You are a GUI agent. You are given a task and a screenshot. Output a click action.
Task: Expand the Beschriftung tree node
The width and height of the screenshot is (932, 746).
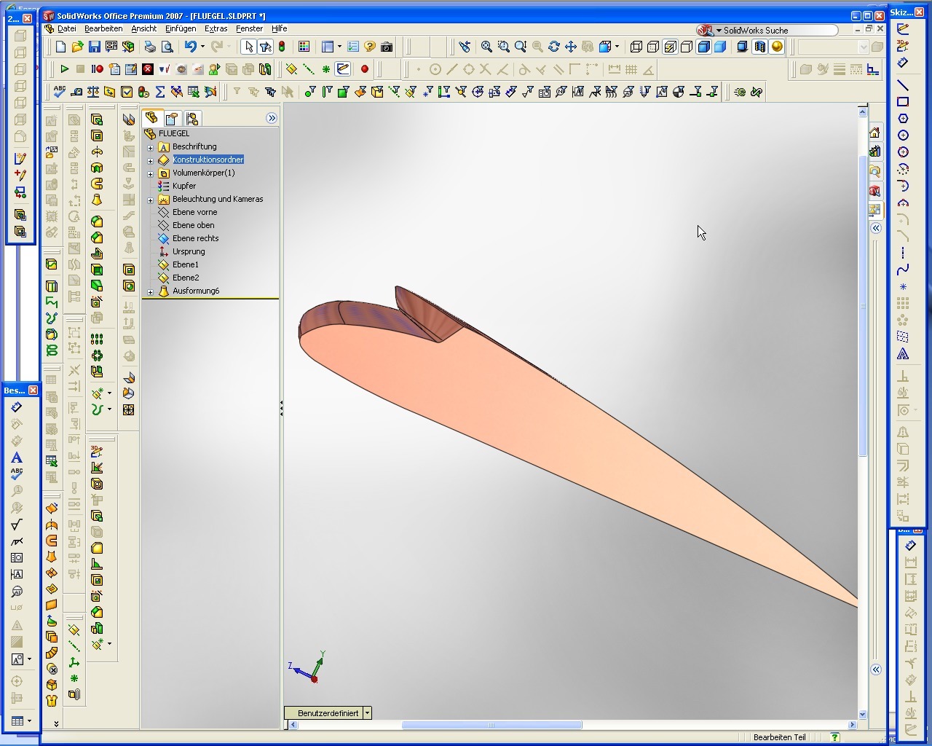click(x=151, y=147)
